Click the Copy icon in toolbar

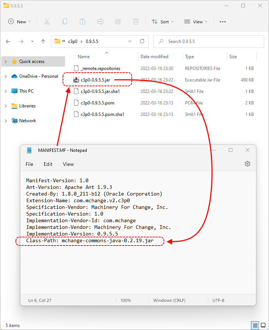click(x=65, y=21)
